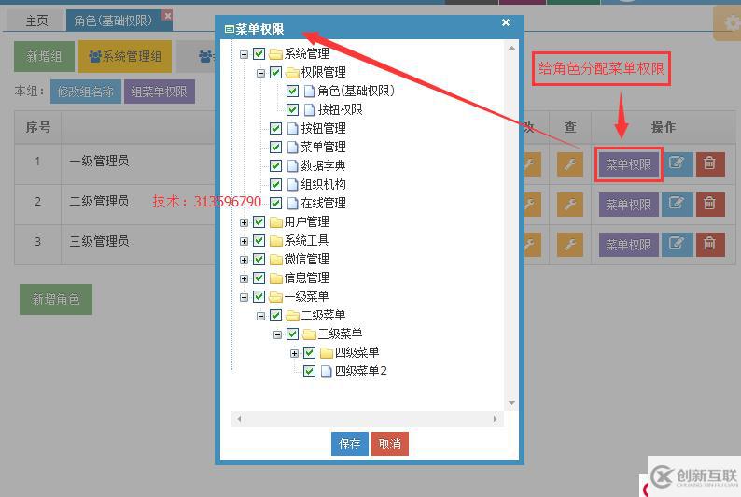Click delete trash icon for 一级管理员 row
The width and height of the screenshot is (741, 497).
point(709,164)
